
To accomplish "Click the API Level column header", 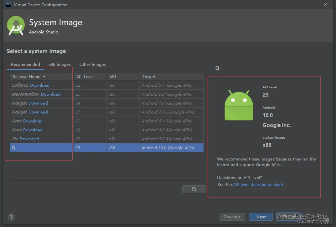I will click(x=90, y=76).
